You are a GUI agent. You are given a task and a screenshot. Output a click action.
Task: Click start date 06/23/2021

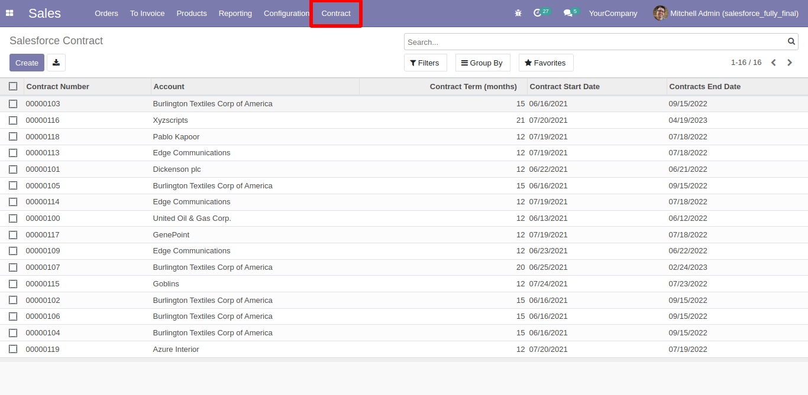[x=548, y=251]
